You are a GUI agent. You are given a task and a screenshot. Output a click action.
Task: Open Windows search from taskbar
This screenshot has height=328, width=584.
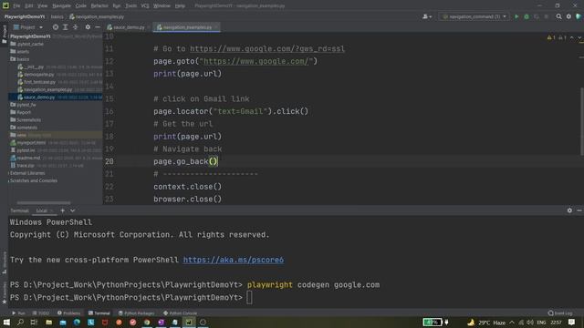coord(20,322)
